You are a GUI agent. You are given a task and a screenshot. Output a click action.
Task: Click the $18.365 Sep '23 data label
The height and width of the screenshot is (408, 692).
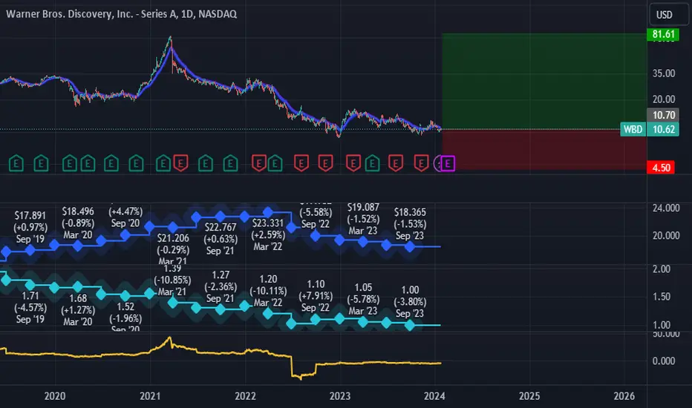pos(410,224)
